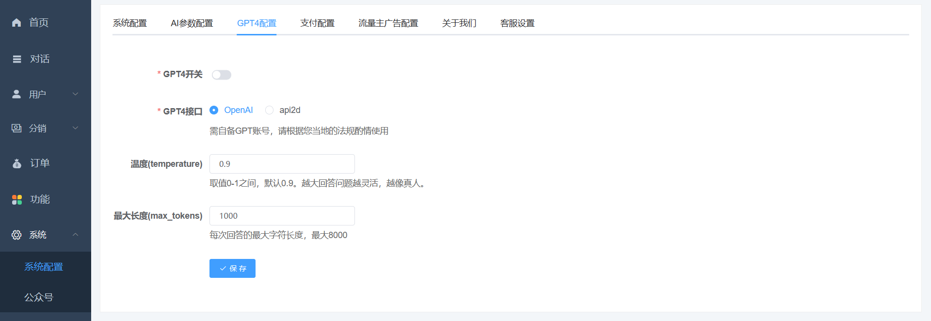931x321 pixels.
Task: Collapse the 系统 submenu chevron
Action: pos(75,235)
